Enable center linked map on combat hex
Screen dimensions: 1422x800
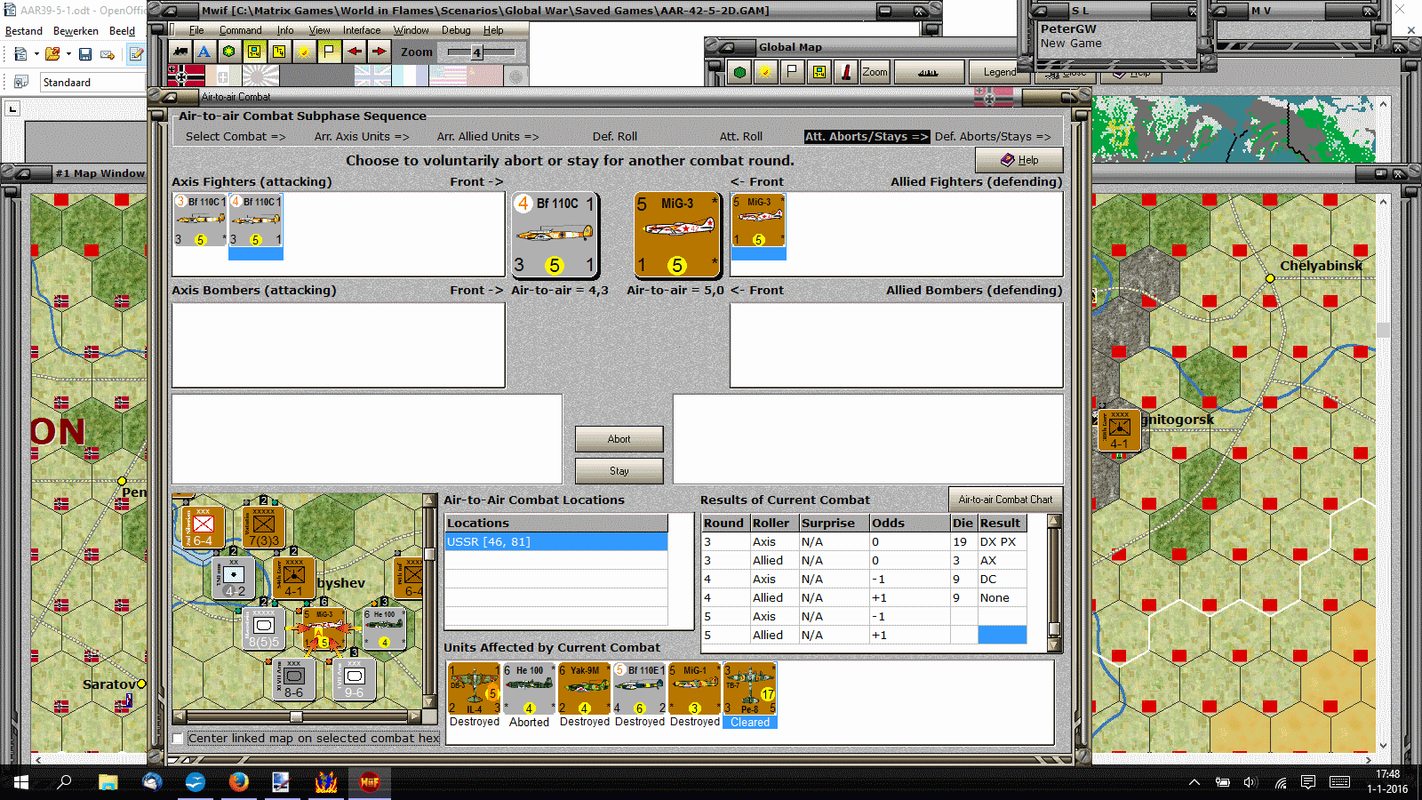[179, 739]
